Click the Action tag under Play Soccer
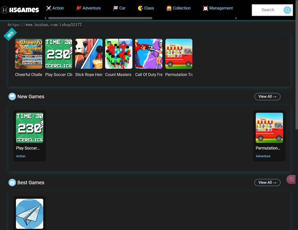 pyautogui.click(x=21, y=156)
